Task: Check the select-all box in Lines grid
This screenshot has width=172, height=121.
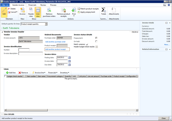Action: [5, 76]
